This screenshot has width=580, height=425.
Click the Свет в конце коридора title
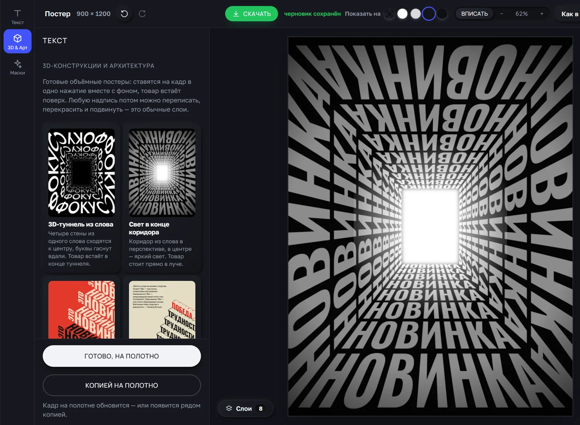tap(149, 228)
